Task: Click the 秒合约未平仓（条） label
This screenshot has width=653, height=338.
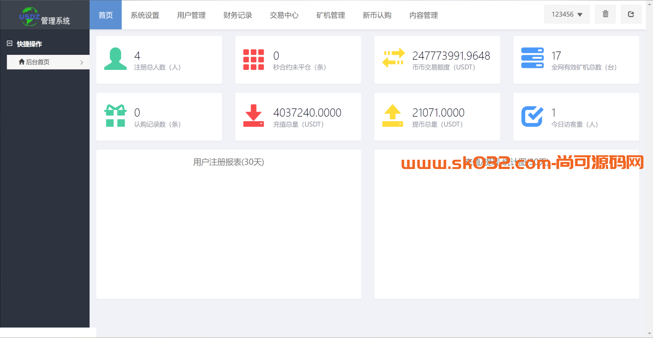Action: [x=300, y=67]
